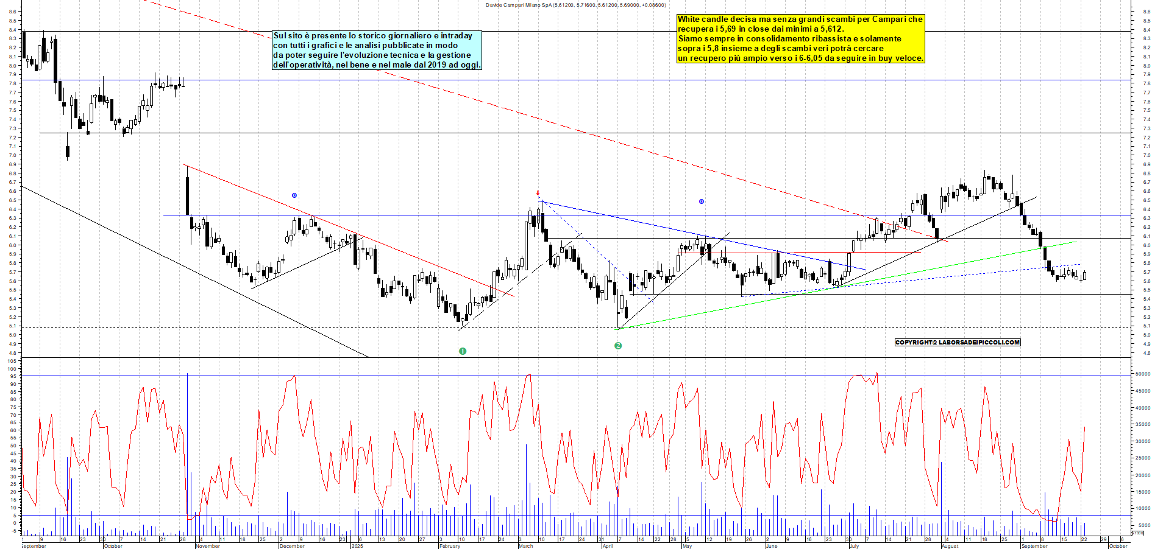Select the 10000 volume scale value

pos(1143,508)
